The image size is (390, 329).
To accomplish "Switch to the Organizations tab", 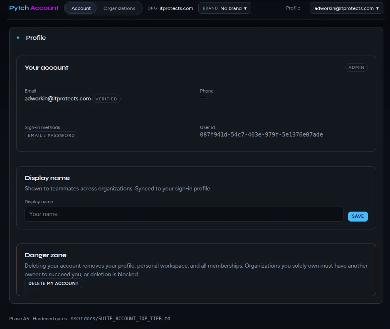I will pyautogui.click(x=119, y=8).
